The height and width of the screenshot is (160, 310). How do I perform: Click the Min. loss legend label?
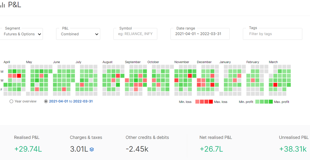(x=185, y=102)
